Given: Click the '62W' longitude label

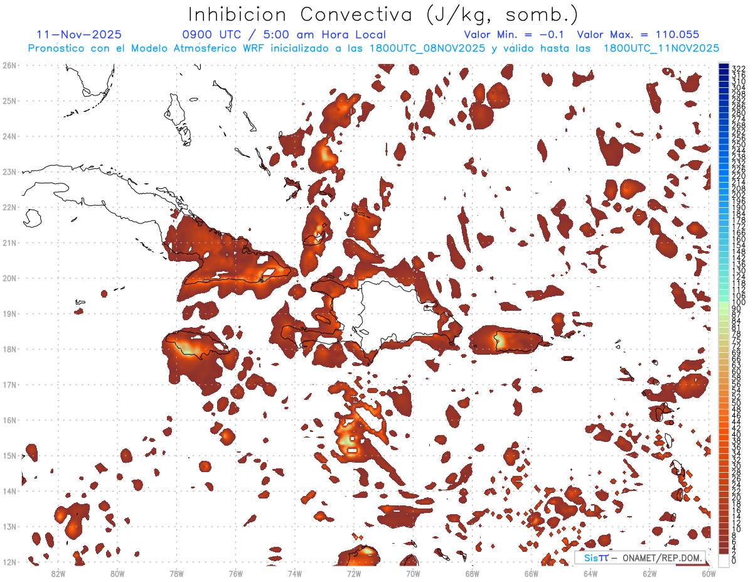Looking at the screenshot, I should coord(649,573).
